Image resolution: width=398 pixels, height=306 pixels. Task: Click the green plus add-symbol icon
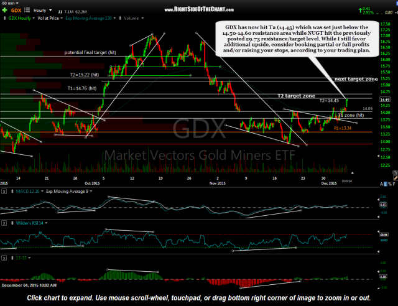[4, 11]
